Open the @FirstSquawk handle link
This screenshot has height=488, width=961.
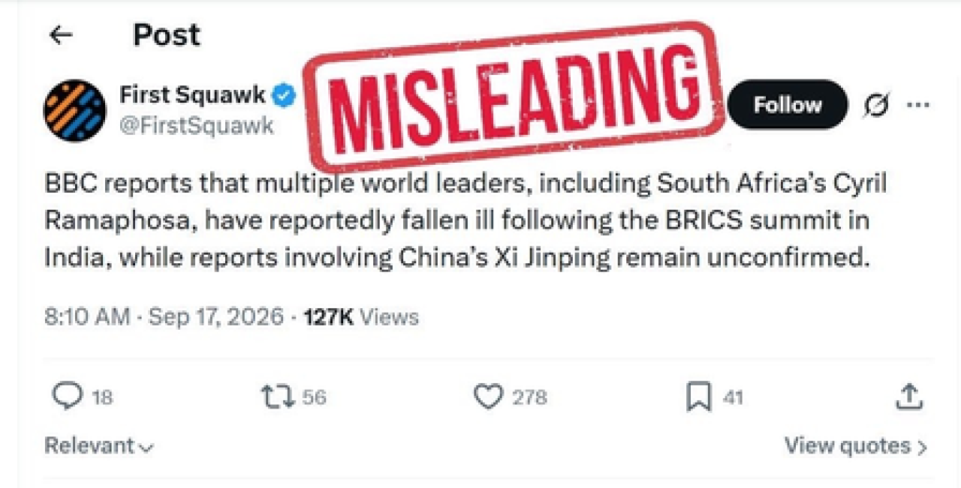[197, 125]
